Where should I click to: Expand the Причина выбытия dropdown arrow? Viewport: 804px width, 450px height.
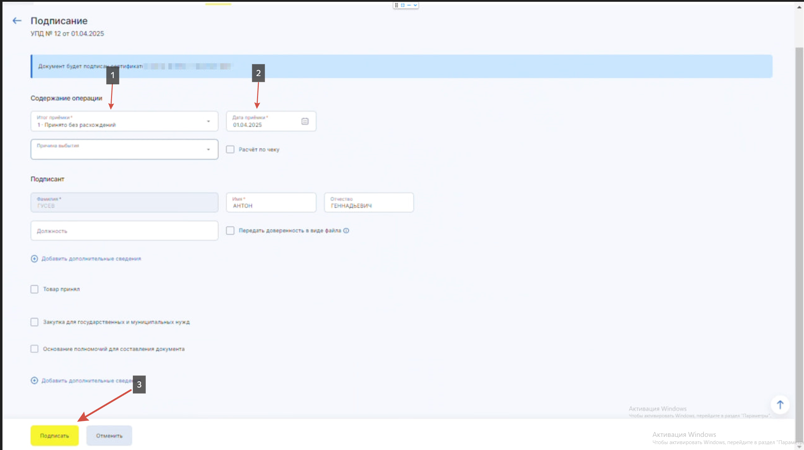point(208,149)
